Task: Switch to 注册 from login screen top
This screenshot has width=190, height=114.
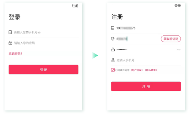Action: point(75,6)
